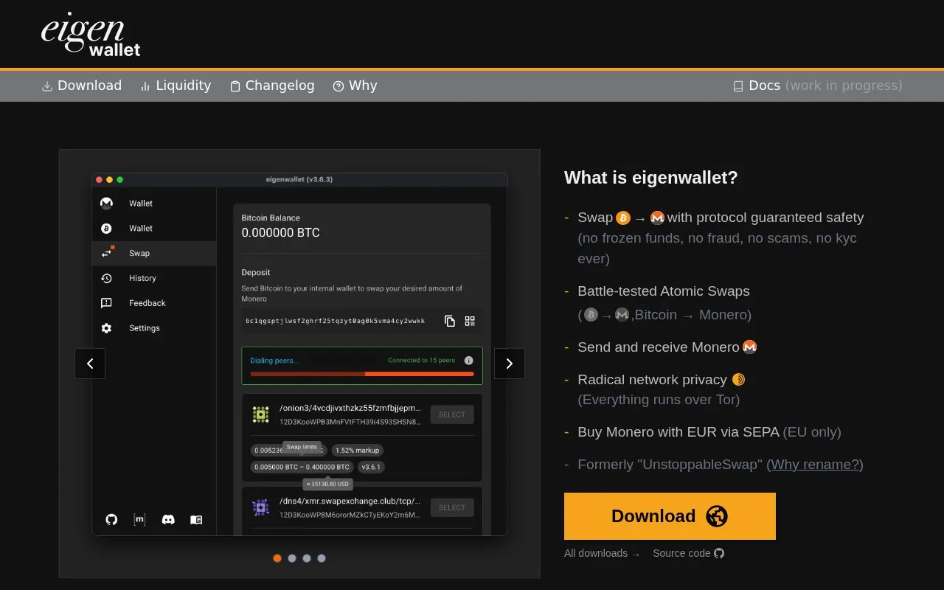
Task: Show the deposit address QR code icon
Action: point(470,321)
